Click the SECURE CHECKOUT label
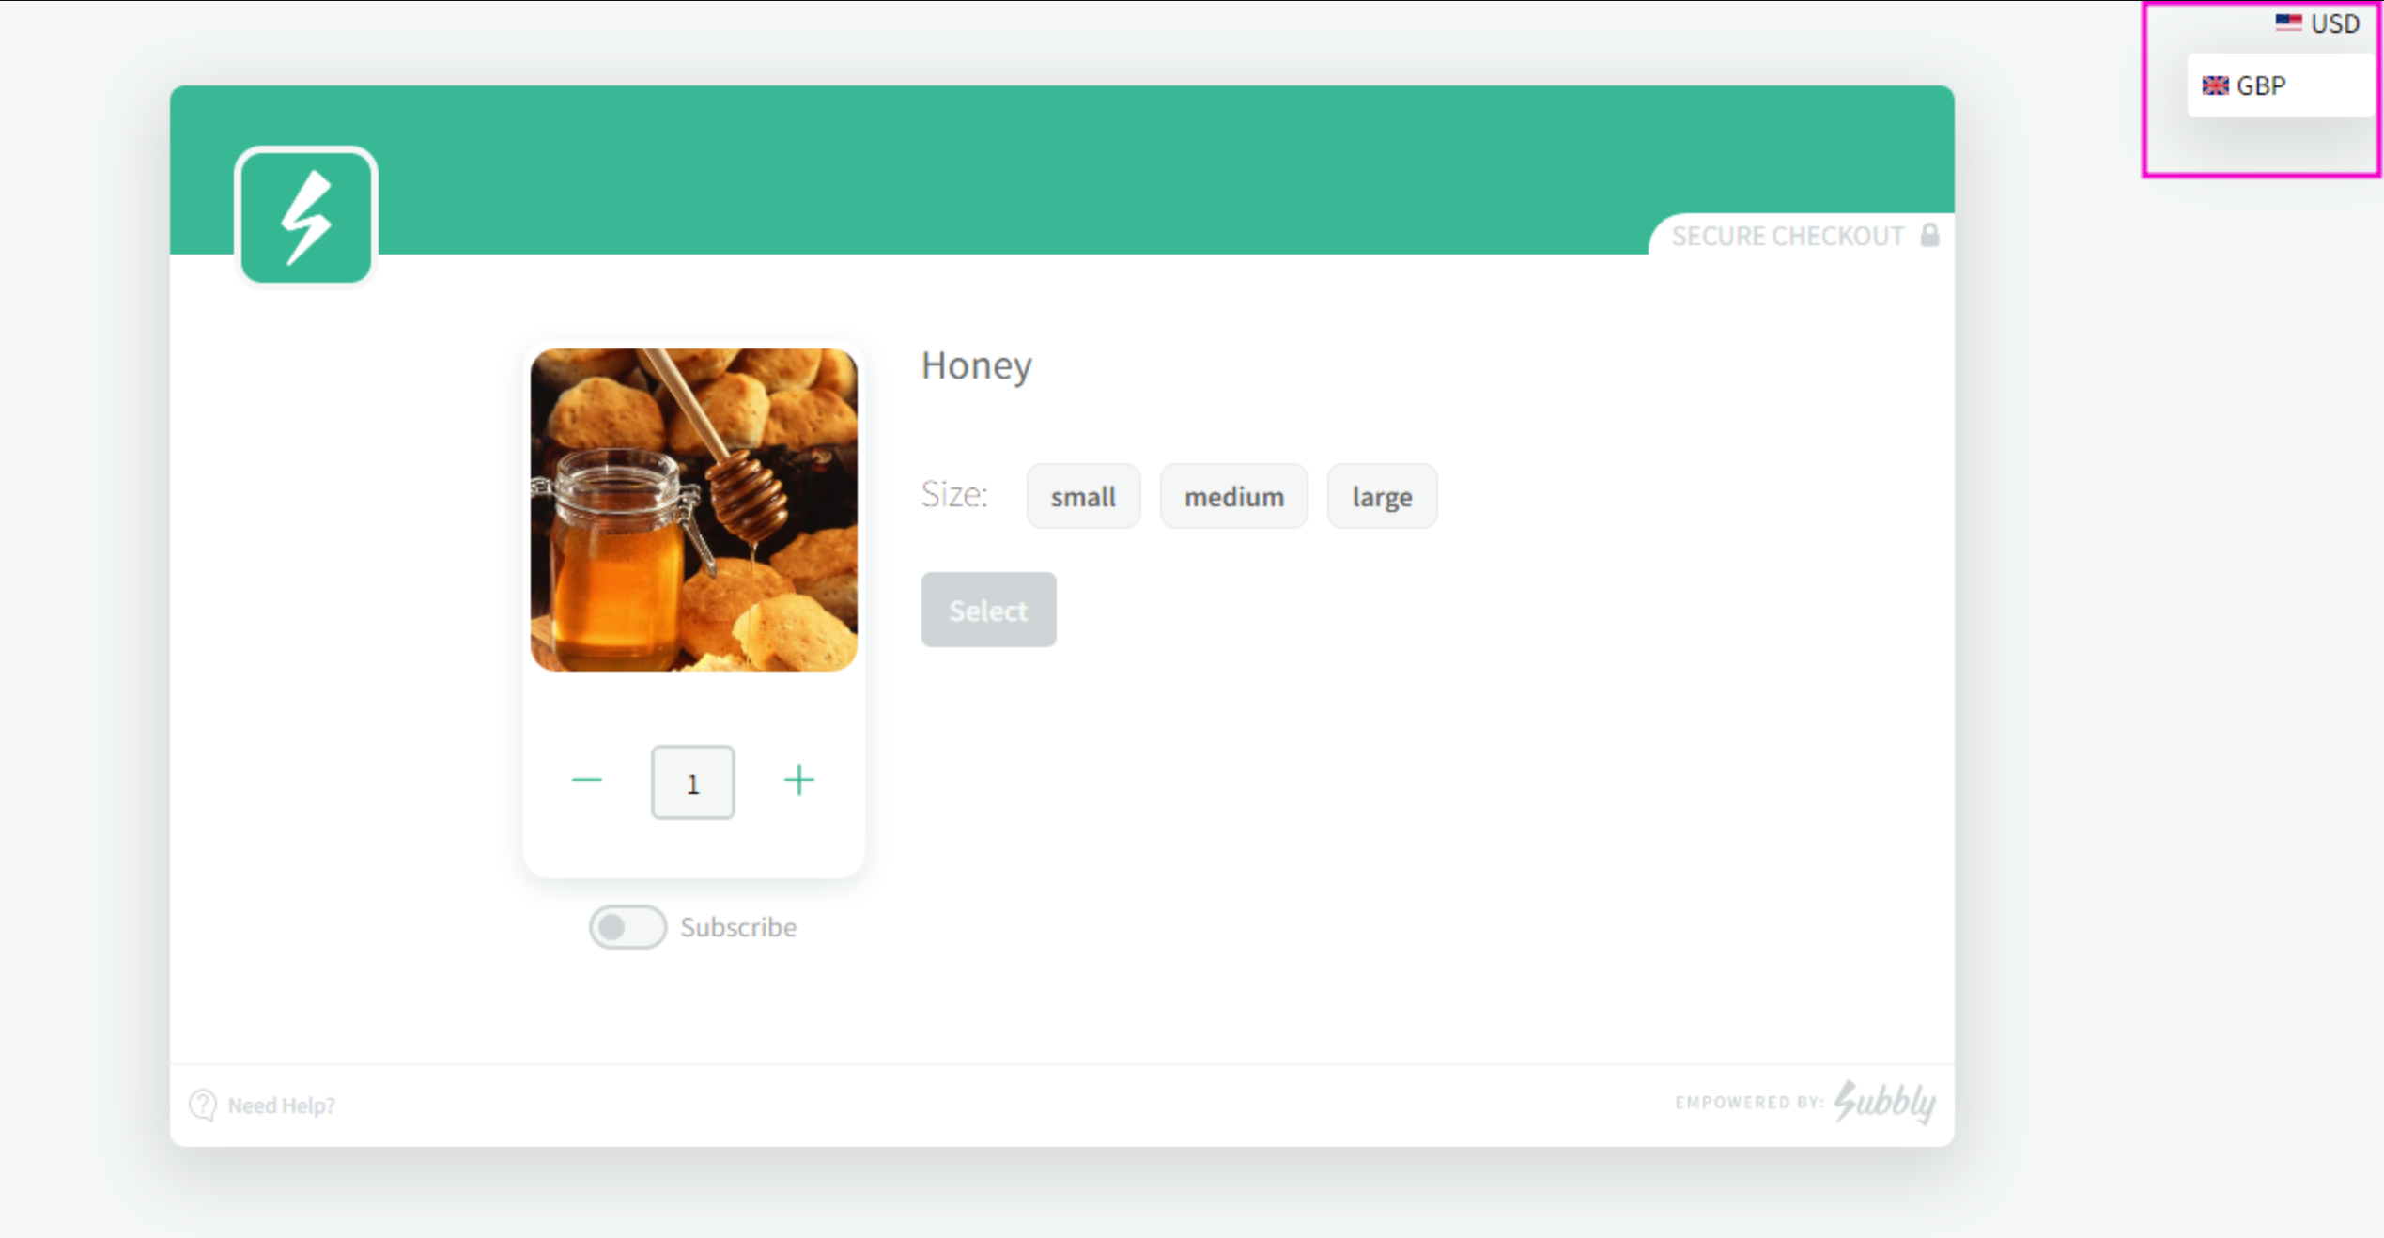 1788,236
